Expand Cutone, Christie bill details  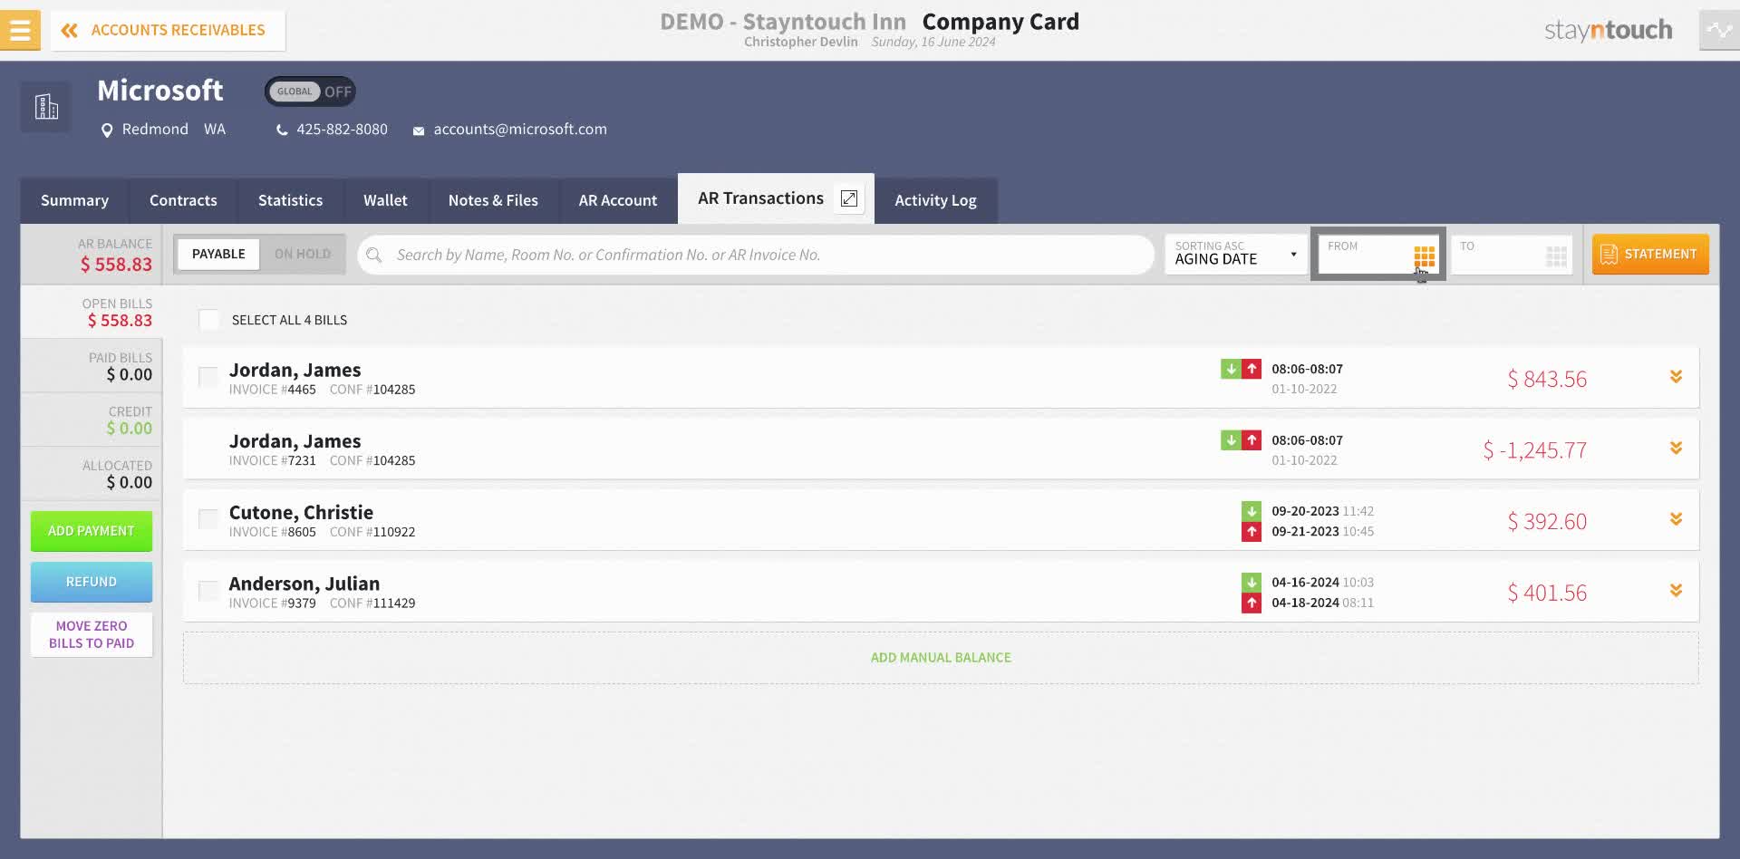pyautogui.click(x=1676, y=519)
